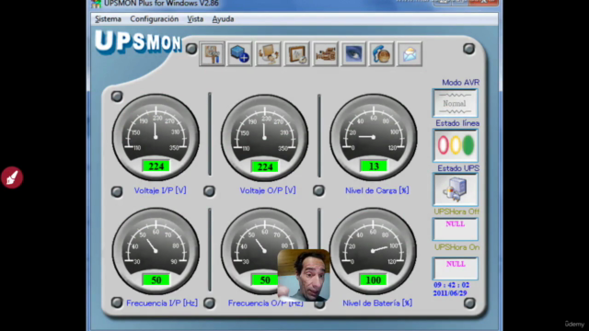589x331 pixels.
Task: Click the video camera recorder icon
Action: pyautogui.click(x=325, y=54)
